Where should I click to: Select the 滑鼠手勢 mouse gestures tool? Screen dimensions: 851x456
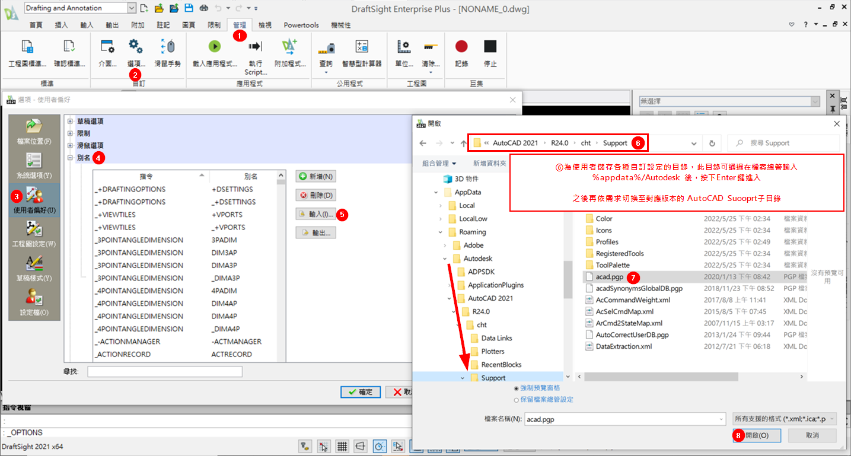pyautogui.click(x=168, y=47)
